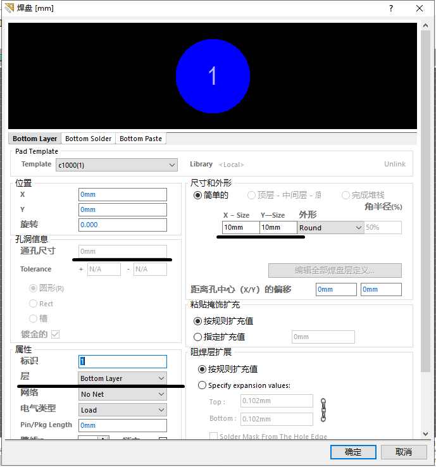Image resolution: width=436 pixels, height=467 pixels.
Task: Select the 槽 slot hole shape
Action: (39, 319)
